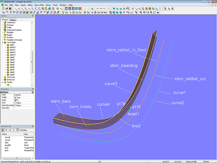
Task: Click the Open file toolbar icon
Action: pos(6,9)
